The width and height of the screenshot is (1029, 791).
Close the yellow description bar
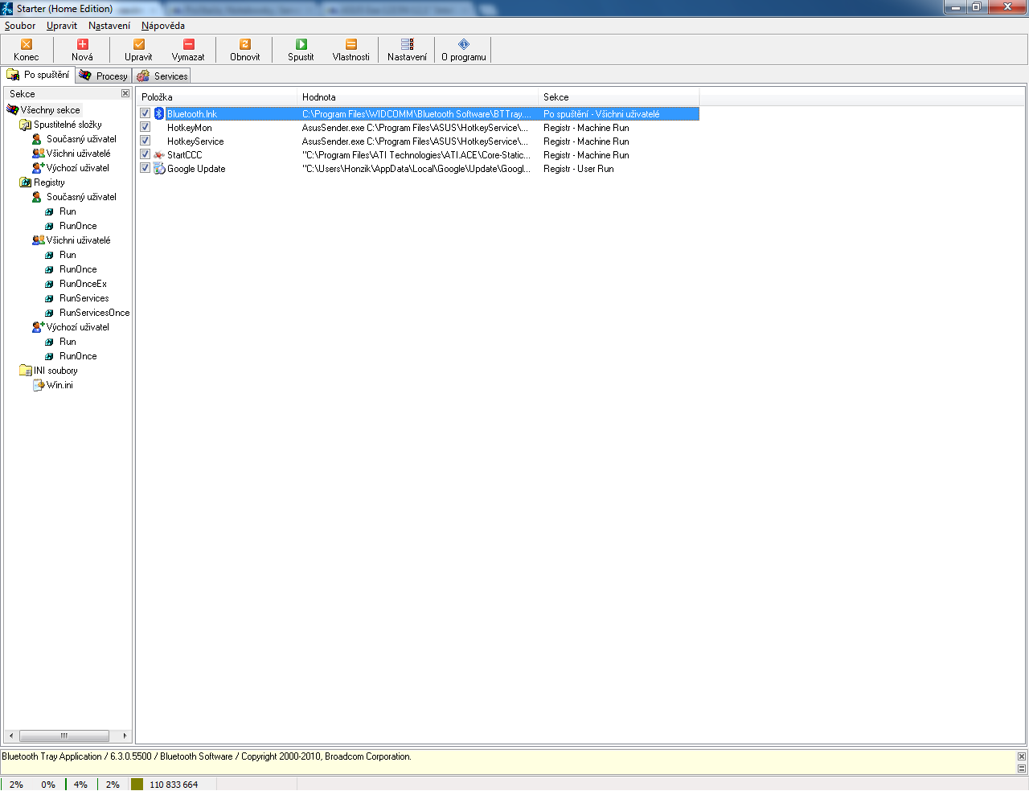1022,756
